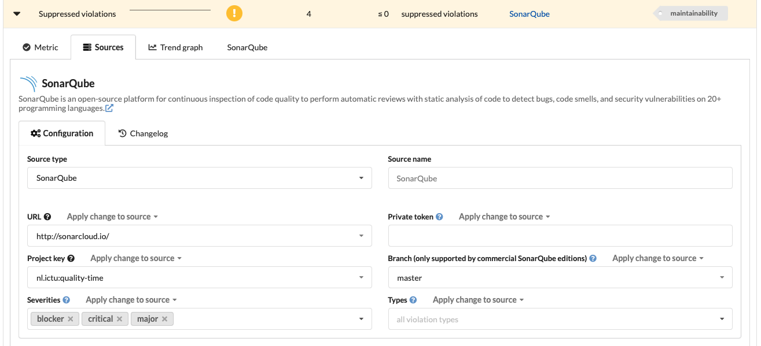Open the URL combo box showing sonarcloud.io
761x346 pixels.
(200, 236)
